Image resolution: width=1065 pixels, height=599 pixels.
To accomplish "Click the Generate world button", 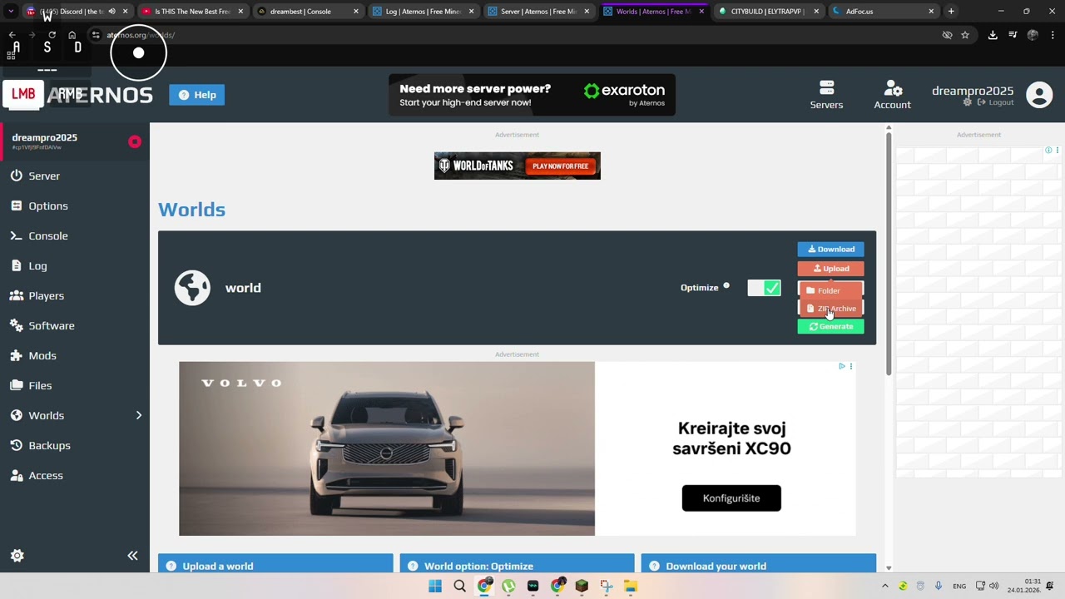I will pyautogui.click(x=830, y=326).
